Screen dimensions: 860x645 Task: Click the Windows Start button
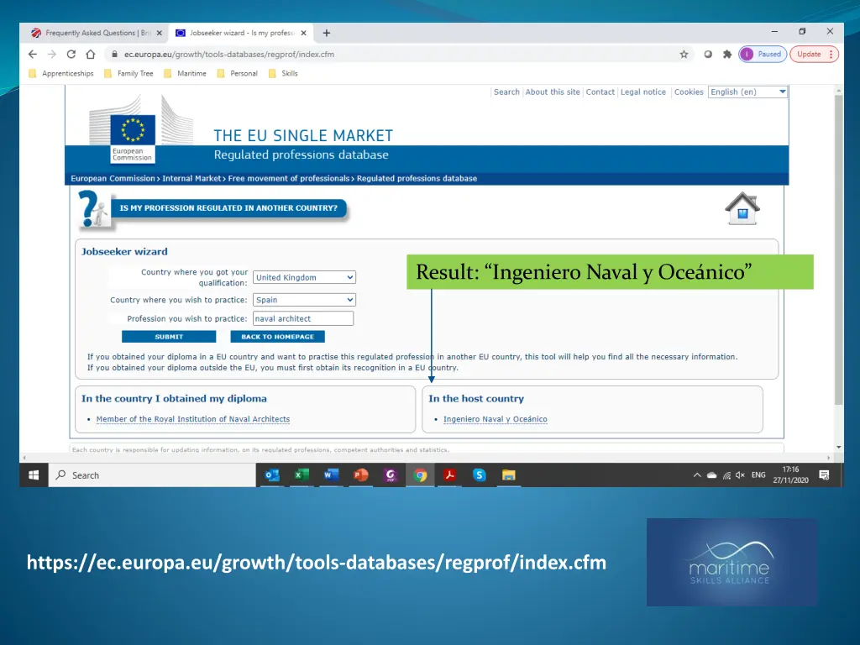pos(34,475)
